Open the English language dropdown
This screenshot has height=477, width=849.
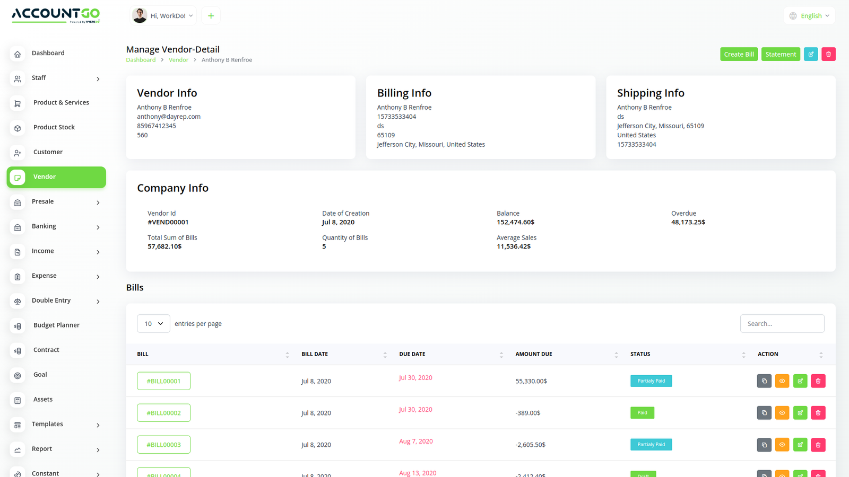pos(809,16)
